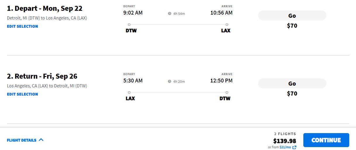Click the DTW destination dot on the return route

pyautogui.click(x=227, y=92)
